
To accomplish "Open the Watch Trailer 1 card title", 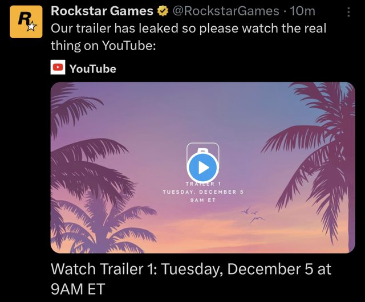I will coord(191,279).
